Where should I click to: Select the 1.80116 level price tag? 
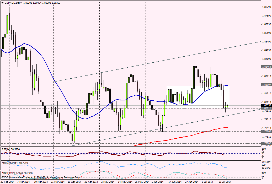coord(266,108)
